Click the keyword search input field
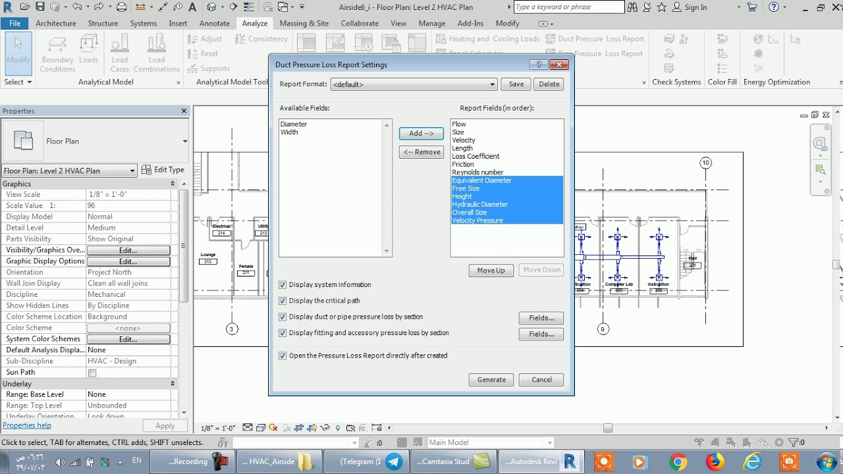Screen dimensions: 843x474 tap(568, 7)
